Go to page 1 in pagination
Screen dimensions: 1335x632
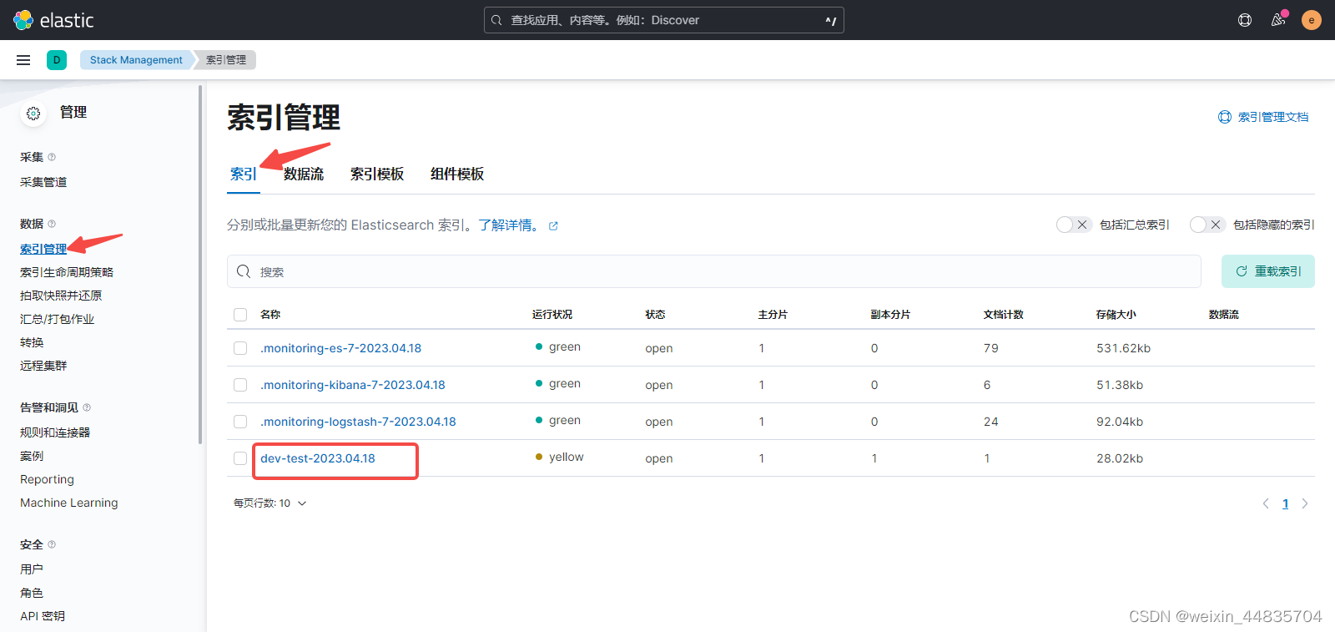(x=1285, y=503)
